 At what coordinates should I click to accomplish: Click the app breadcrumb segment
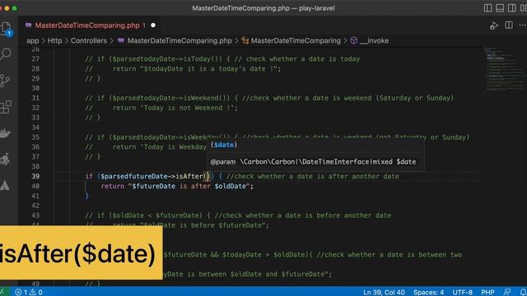33,40
